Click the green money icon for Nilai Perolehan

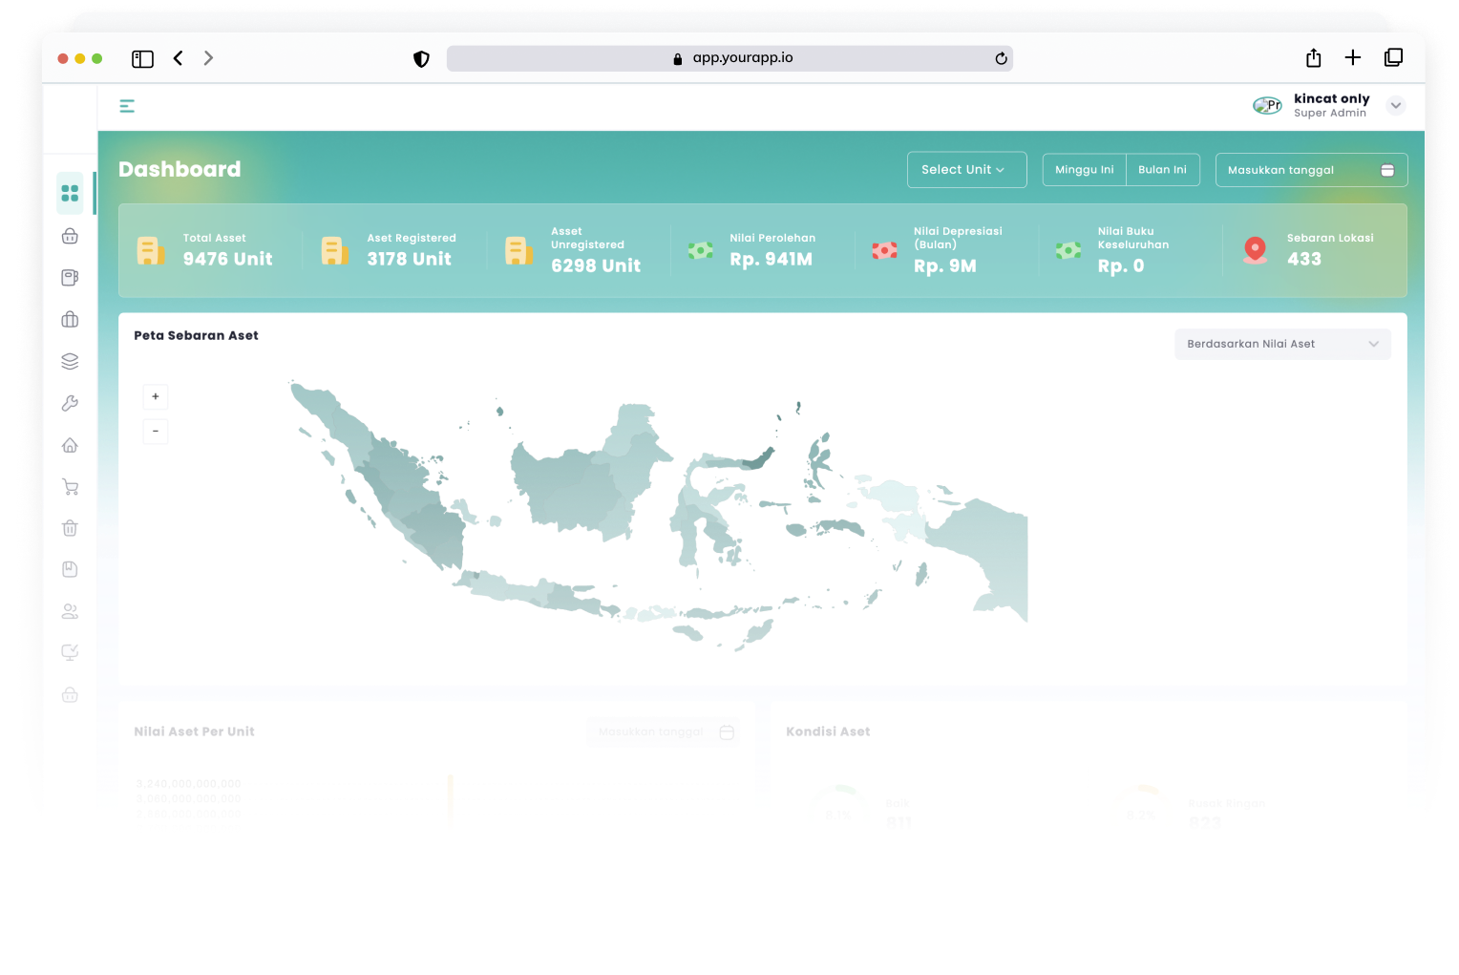pyautogui.click(x=701, y=250)
